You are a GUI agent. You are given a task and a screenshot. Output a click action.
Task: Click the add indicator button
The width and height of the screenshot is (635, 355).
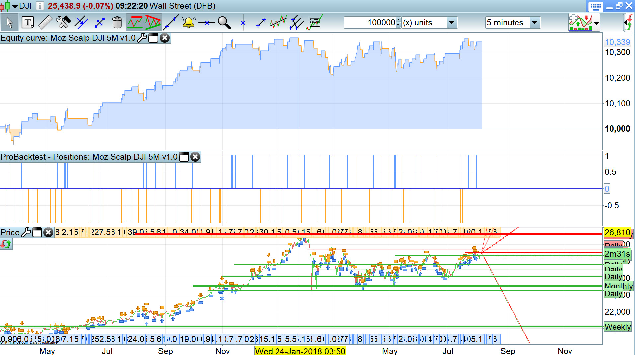pos(580,22)
